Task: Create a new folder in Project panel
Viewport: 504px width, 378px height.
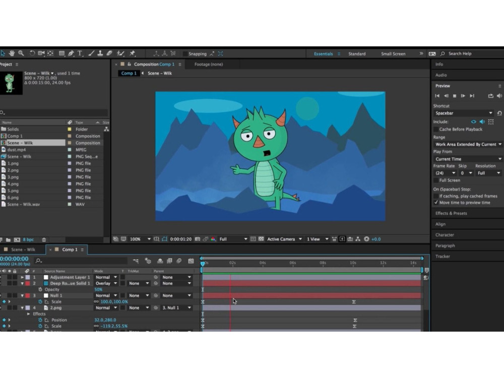Action: point(9,240)
